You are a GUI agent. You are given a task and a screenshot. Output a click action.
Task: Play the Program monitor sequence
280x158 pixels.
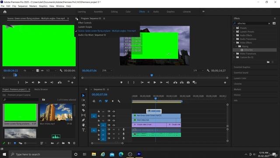pyautogui.click(x=155, y=83)
